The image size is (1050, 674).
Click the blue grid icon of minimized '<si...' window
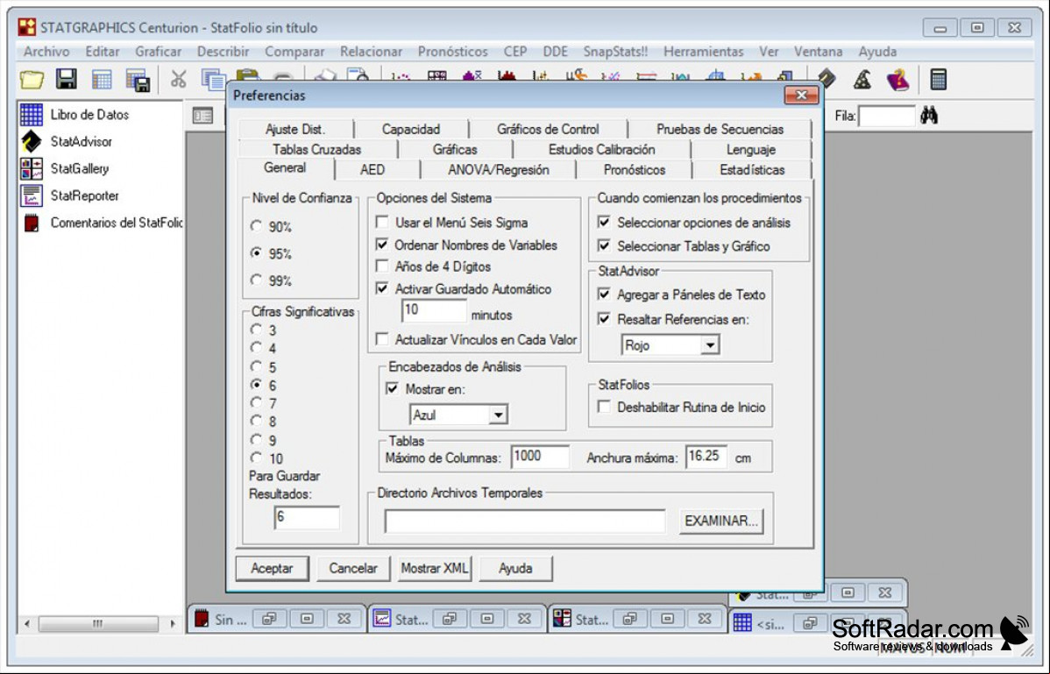(742, 622)
